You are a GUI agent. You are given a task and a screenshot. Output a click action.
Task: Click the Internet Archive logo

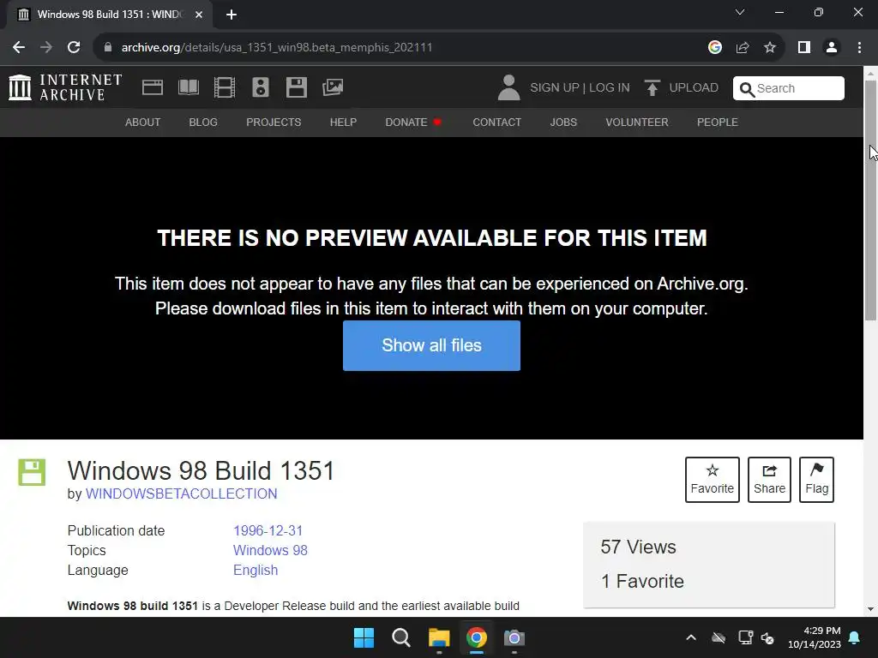pos(65,88)
